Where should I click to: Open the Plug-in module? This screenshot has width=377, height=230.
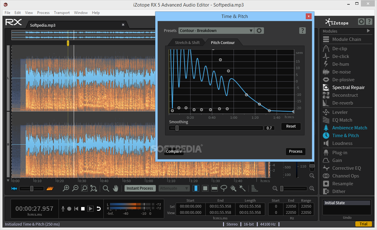tap(340, 153)
